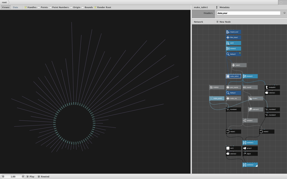Image resolution: width=287 pixels, height=179 pixels.
Task: Click the New Node button
Action: pos(223,22)
